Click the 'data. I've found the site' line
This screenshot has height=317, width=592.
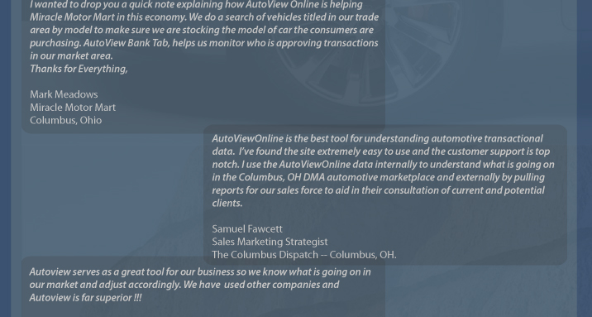point(381,151)
